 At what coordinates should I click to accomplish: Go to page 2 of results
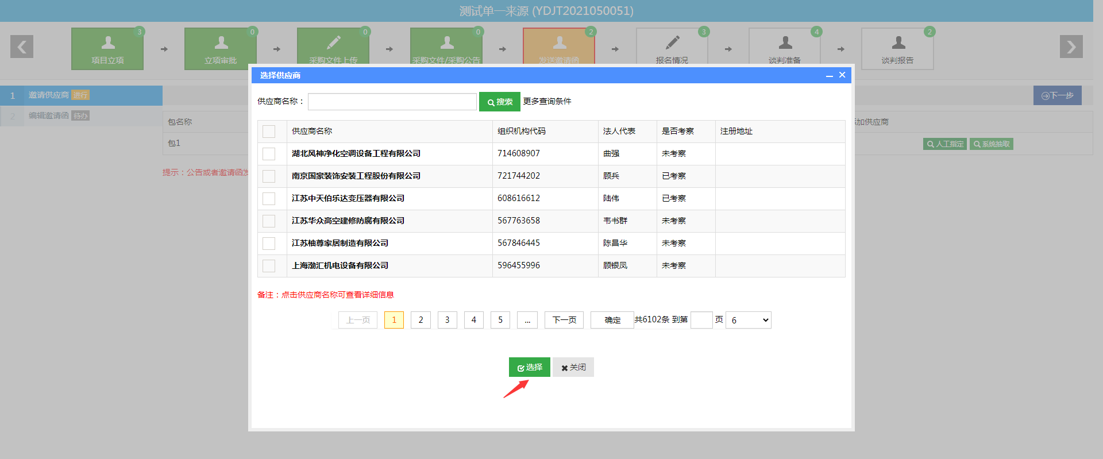click(421, 320)
